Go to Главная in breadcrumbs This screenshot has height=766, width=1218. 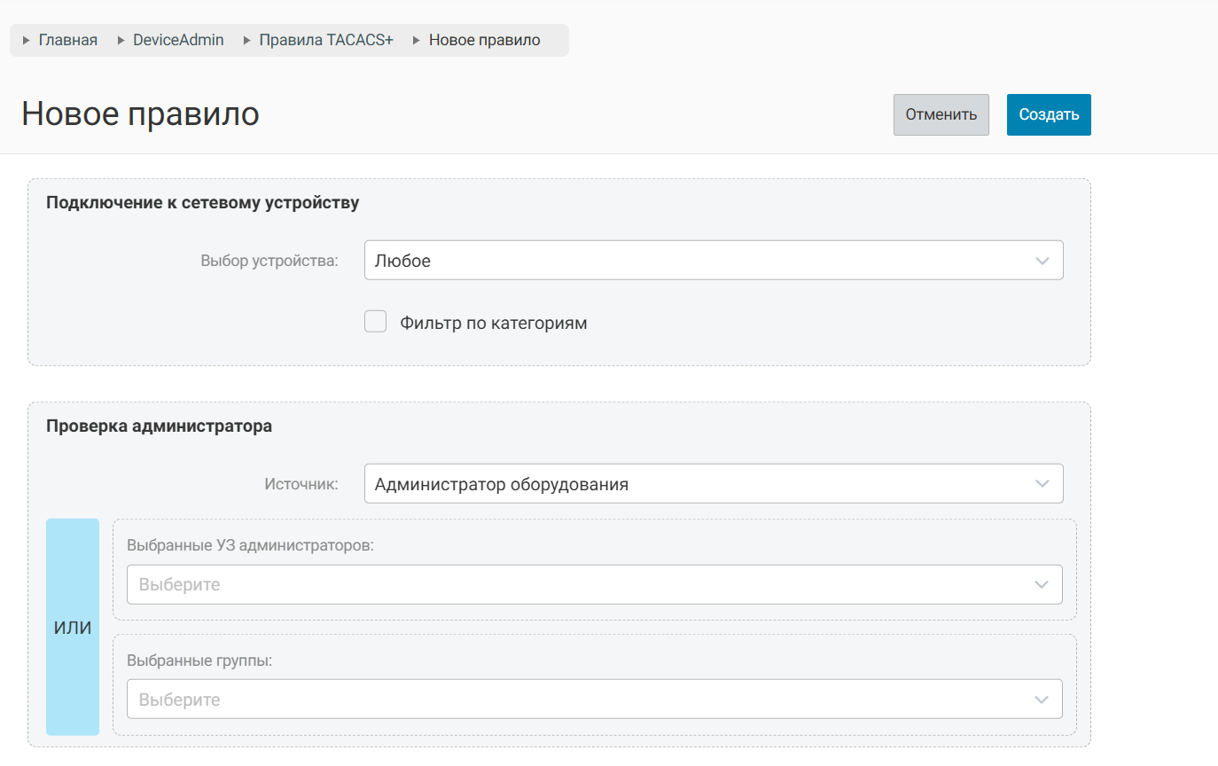point(68,41)
